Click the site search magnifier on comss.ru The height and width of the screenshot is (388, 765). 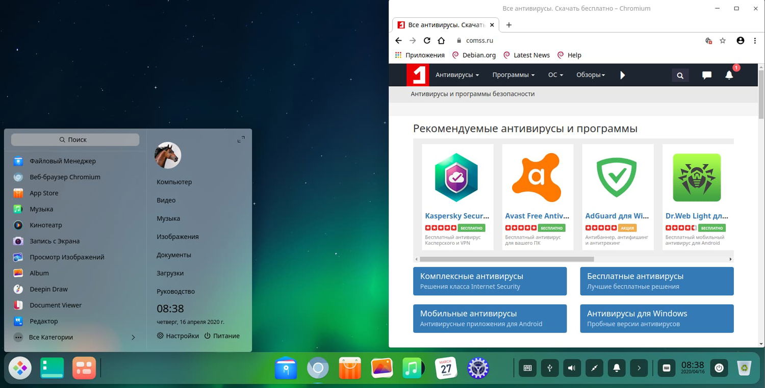(680, 75)
